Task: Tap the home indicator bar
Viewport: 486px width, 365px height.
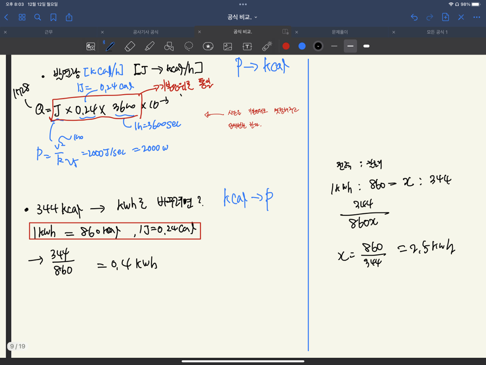Action: point(243,361)
